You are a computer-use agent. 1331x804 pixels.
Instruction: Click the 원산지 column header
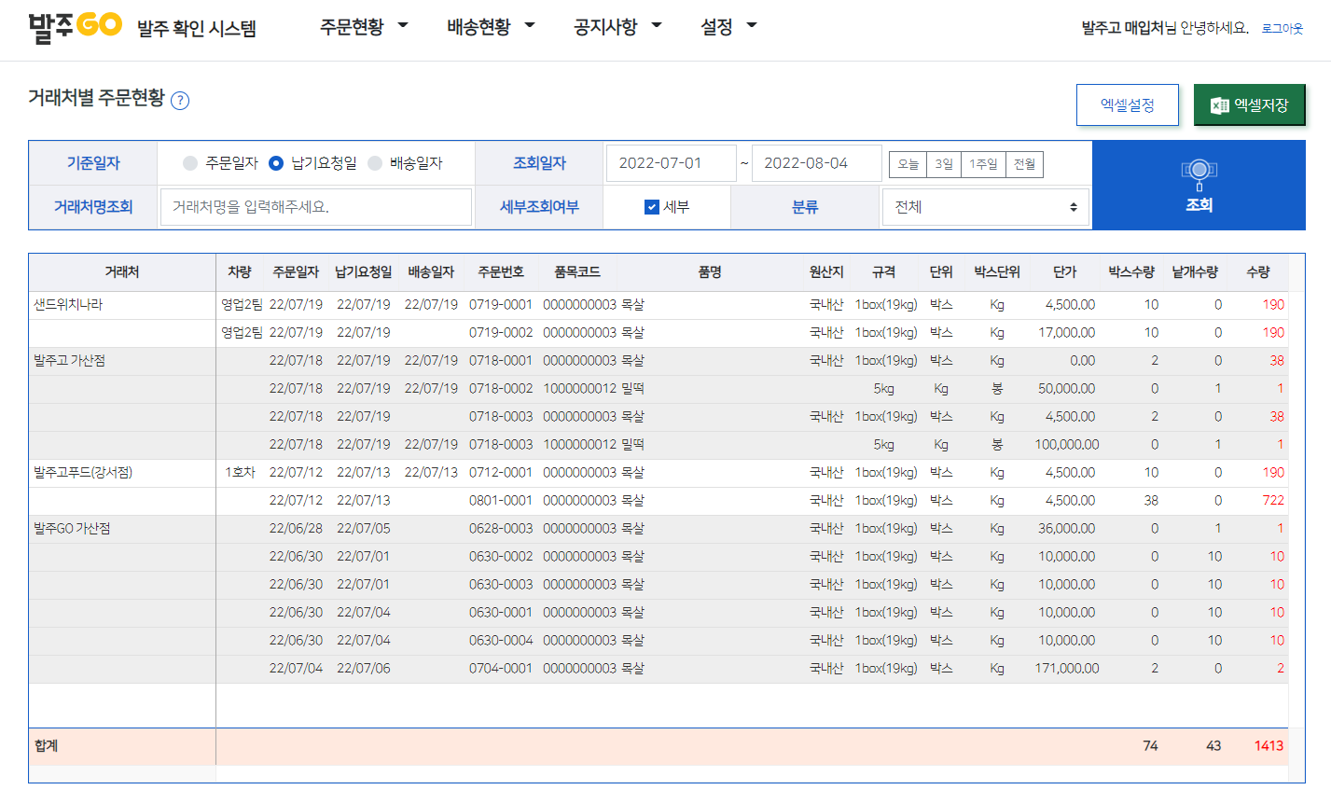click(826, 272)
